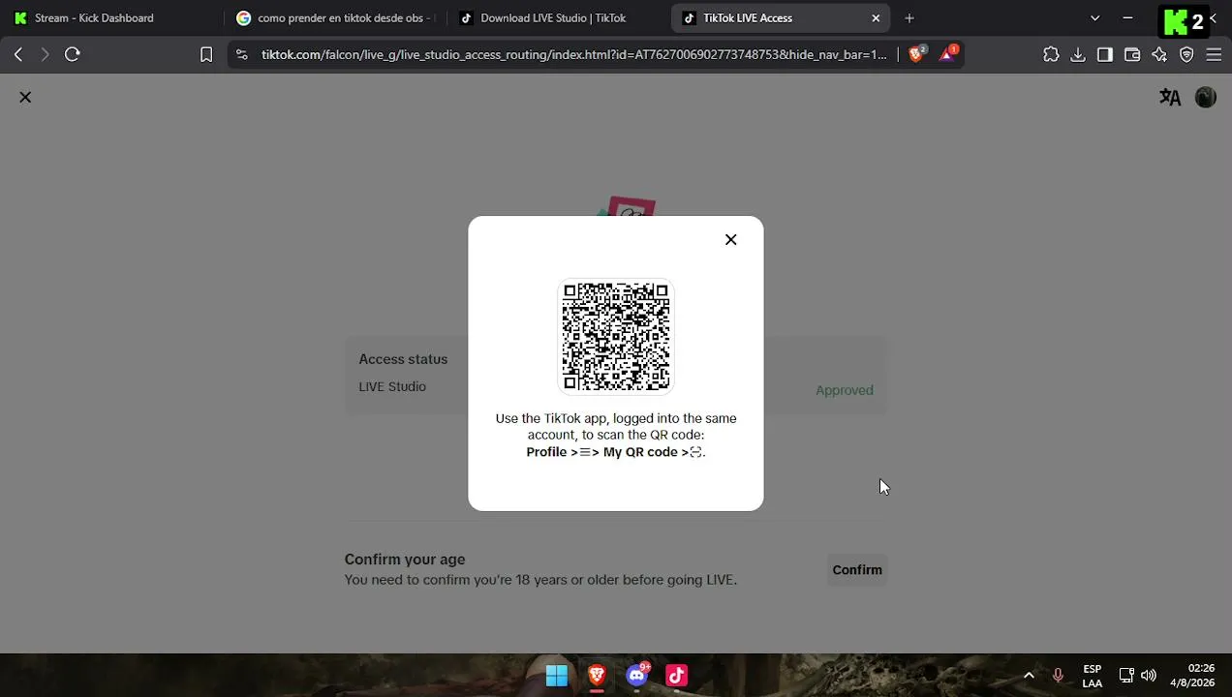Screen dimensions: 1232x697
Task: Click the QR code image
Action: click(x=616, y=337)
